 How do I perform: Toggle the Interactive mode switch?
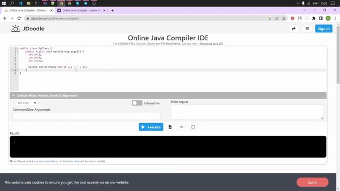pos(137,103)
